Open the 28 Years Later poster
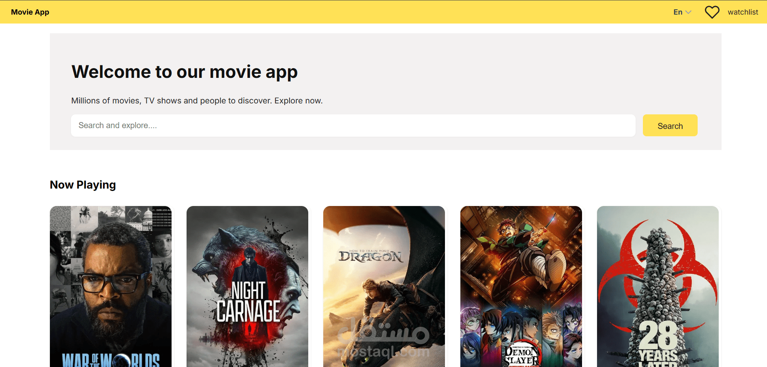The image size is (767, 367). [x=658, y=287]
